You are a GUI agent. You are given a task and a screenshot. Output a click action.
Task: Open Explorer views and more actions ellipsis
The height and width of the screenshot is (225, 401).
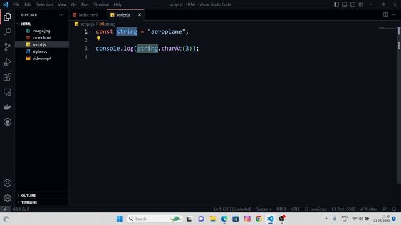point(61,15)
